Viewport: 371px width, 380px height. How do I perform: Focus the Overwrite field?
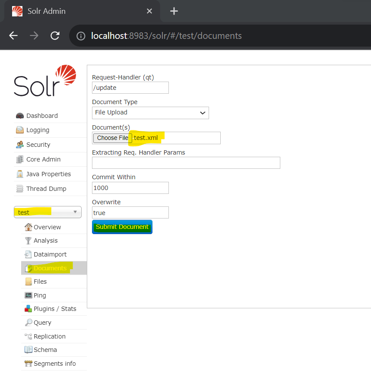click(130, 212)
